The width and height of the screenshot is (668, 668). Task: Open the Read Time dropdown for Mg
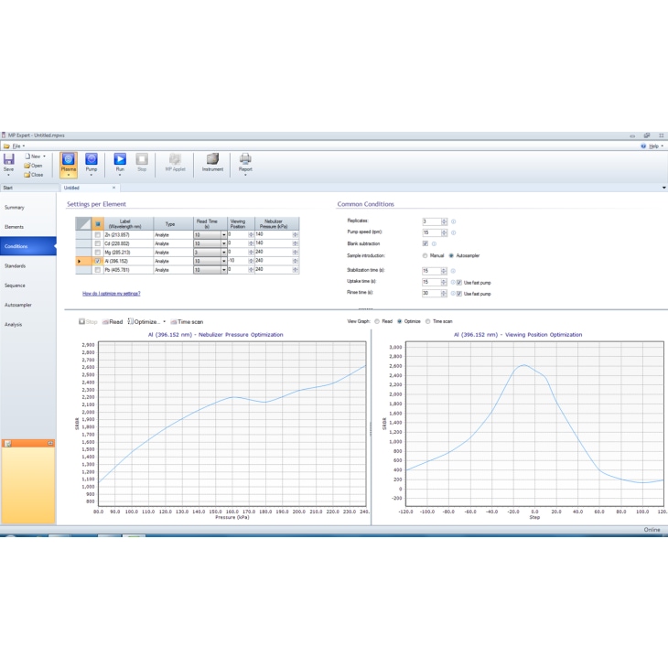coord(223,253)
